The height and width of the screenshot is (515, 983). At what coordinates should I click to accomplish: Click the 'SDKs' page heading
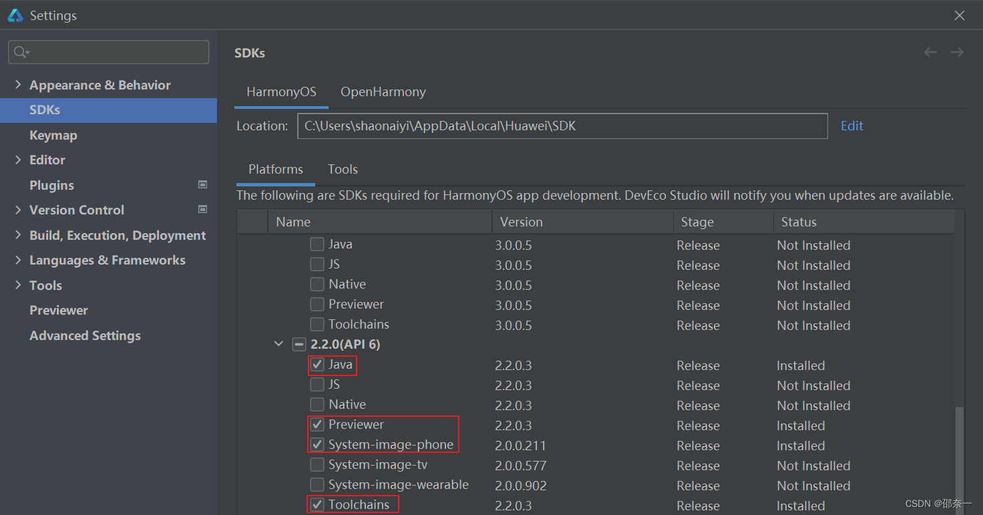(x=250, y=53)
